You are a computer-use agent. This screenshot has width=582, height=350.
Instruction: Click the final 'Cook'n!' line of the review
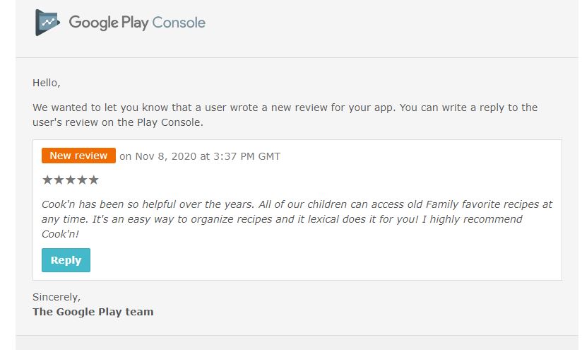[x=60, y=234]
